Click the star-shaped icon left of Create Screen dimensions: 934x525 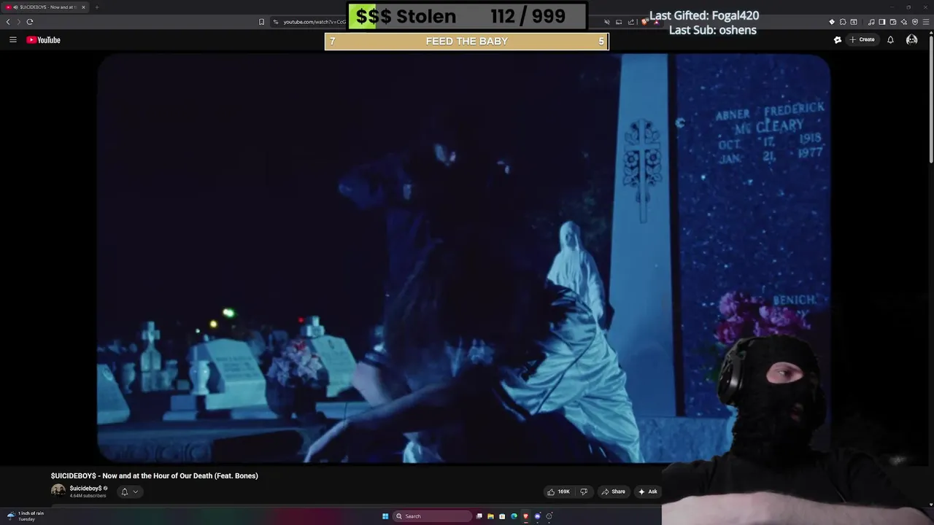(838, 39)
